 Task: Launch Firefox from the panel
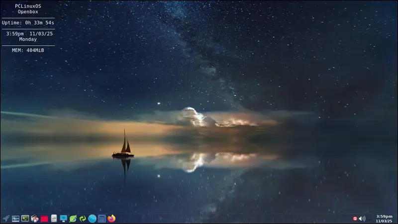click(111, 219)
